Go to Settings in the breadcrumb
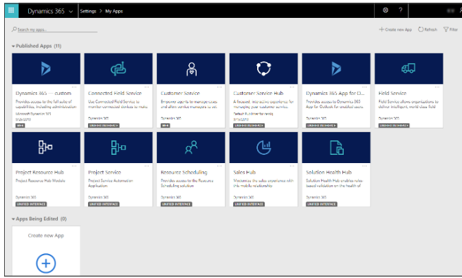 (x=88, y=11)
